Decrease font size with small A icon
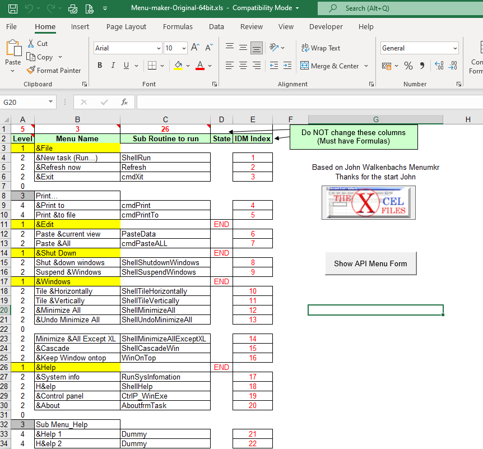Viewport: 483px width, 449px height. pos(209,48)
